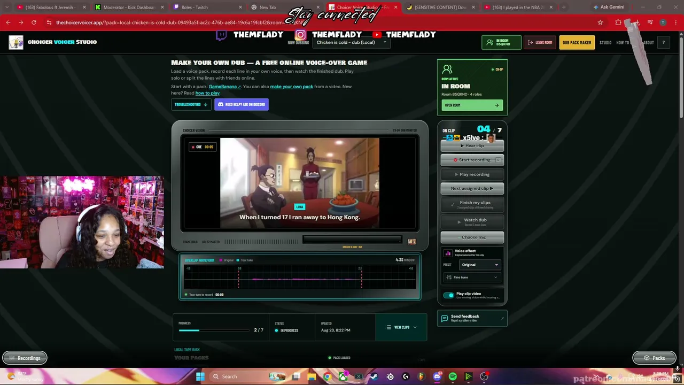Jump to Next assigned clip
The height and width of the screenshot is (385, 684).
click(472, 188)
